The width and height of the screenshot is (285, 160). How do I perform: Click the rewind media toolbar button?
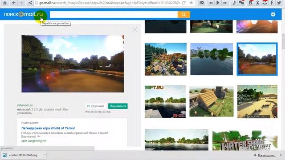(211, 3)
